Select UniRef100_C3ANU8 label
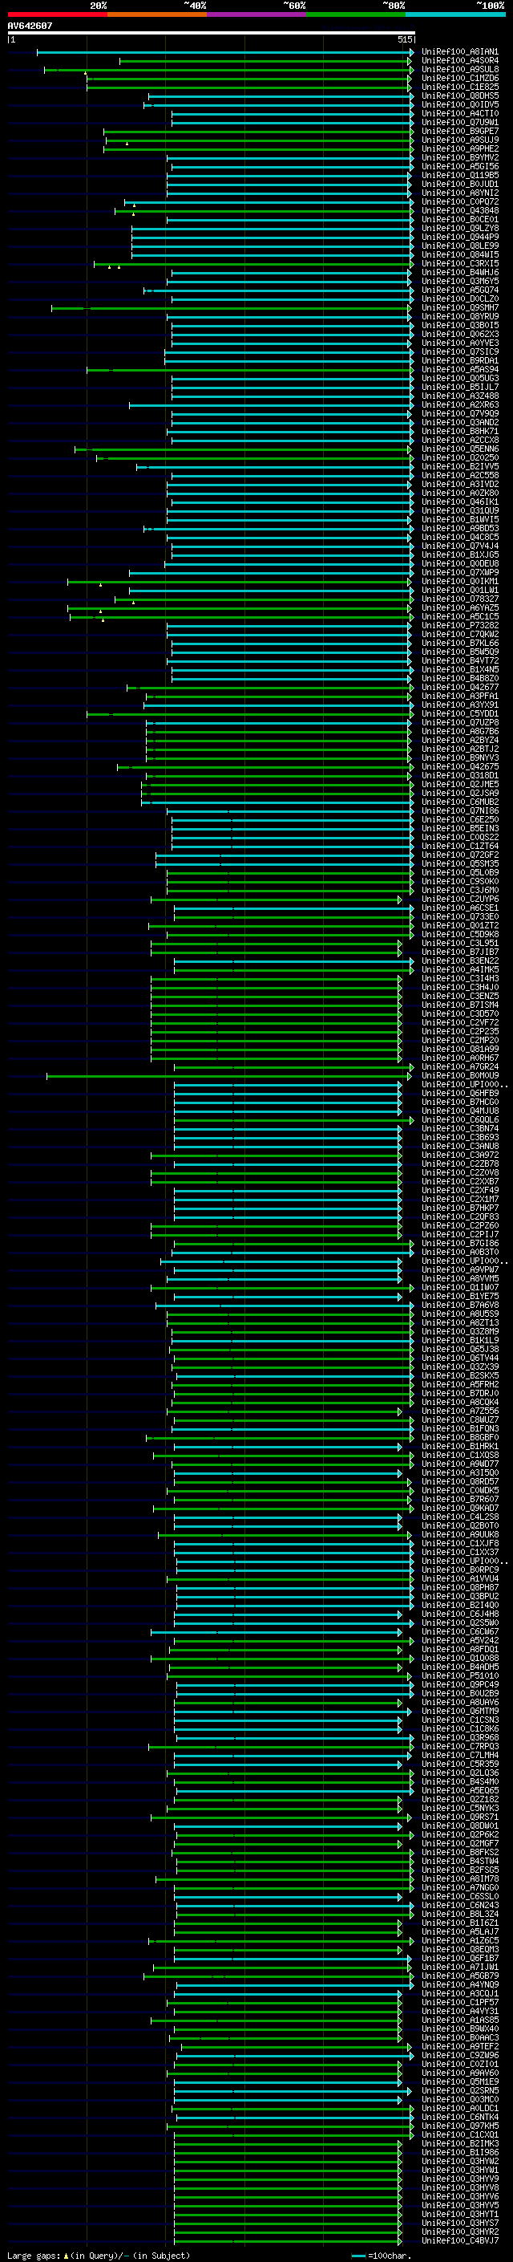This screenshot has width=513, height=2262. click(459, 1146)
